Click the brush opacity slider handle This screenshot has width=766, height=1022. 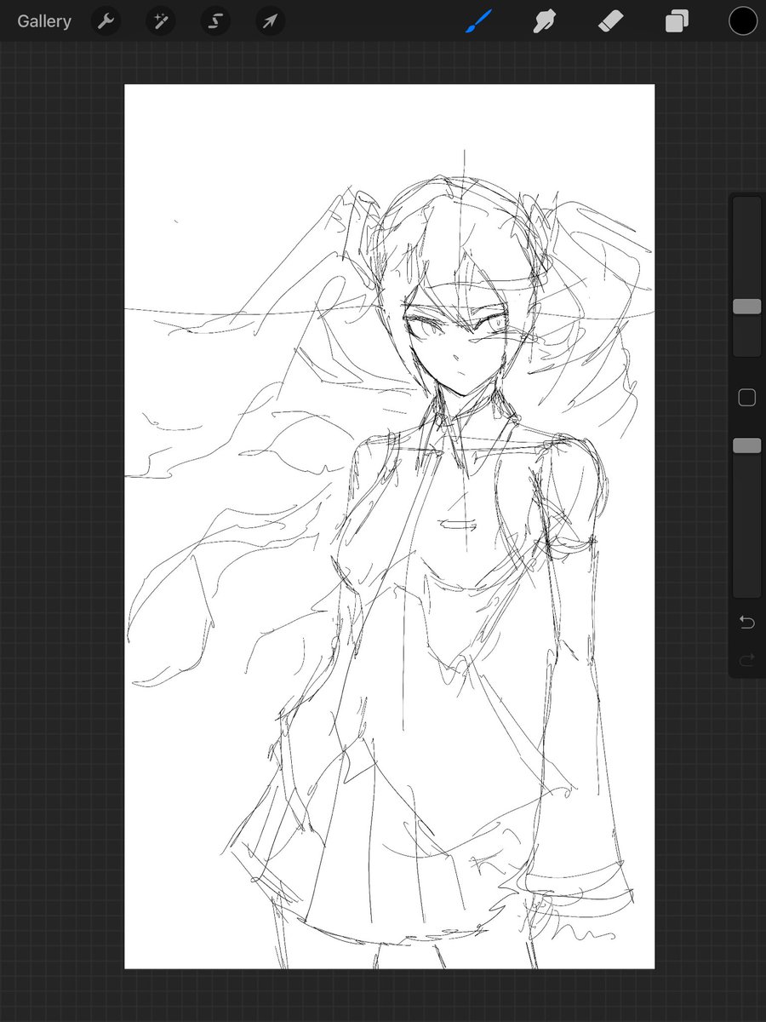point(747,445)
